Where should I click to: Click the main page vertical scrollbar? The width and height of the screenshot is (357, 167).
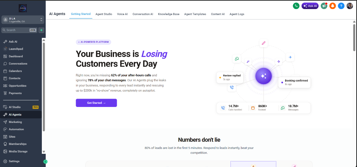(354, 37)
